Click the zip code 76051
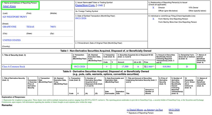 pos(53,27)
